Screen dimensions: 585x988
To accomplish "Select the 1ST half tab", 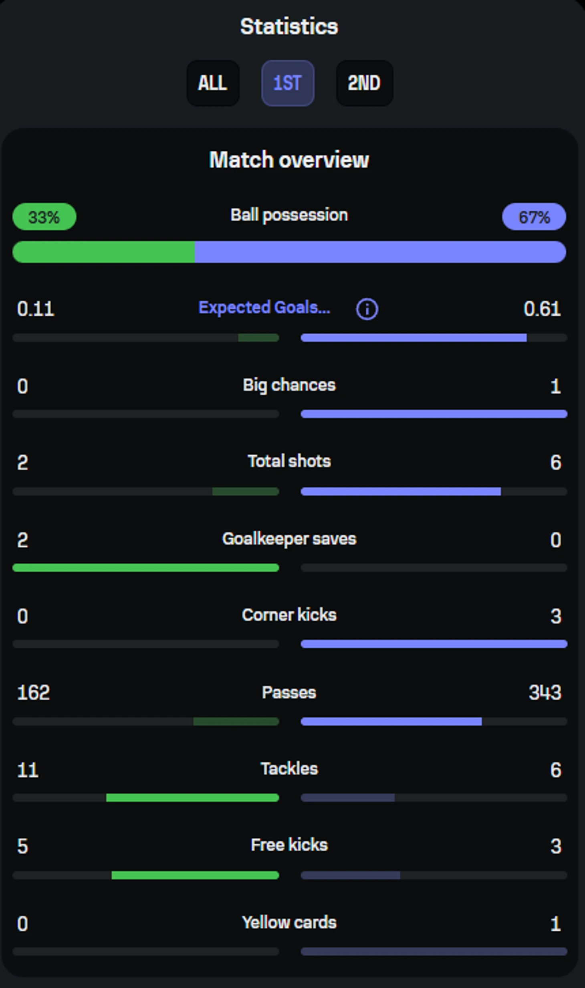I will 287,83.
